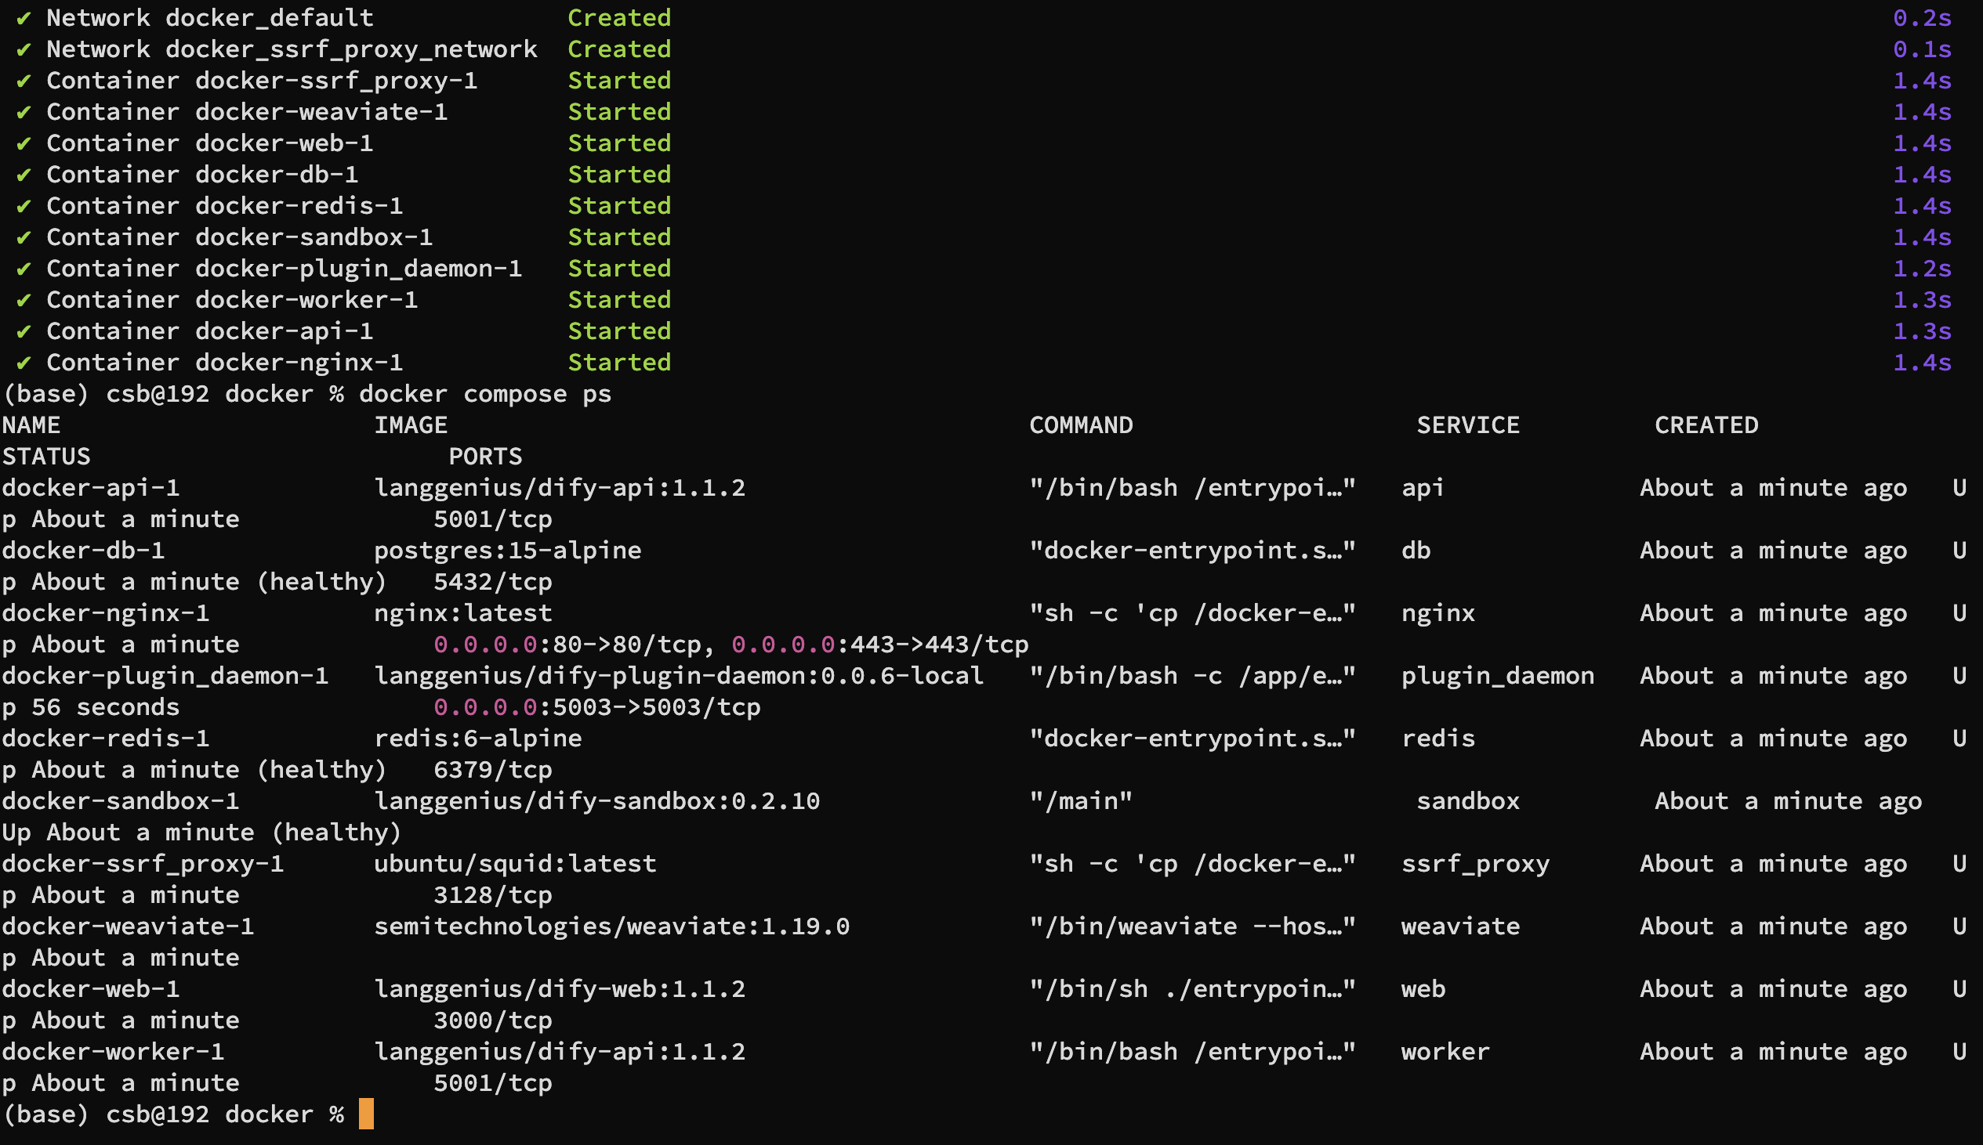This screenshot has height=1145, width=1983.
Task: Click the green checkmark beside docker-nginx-1 container
Action: click(x=24, y=363)
